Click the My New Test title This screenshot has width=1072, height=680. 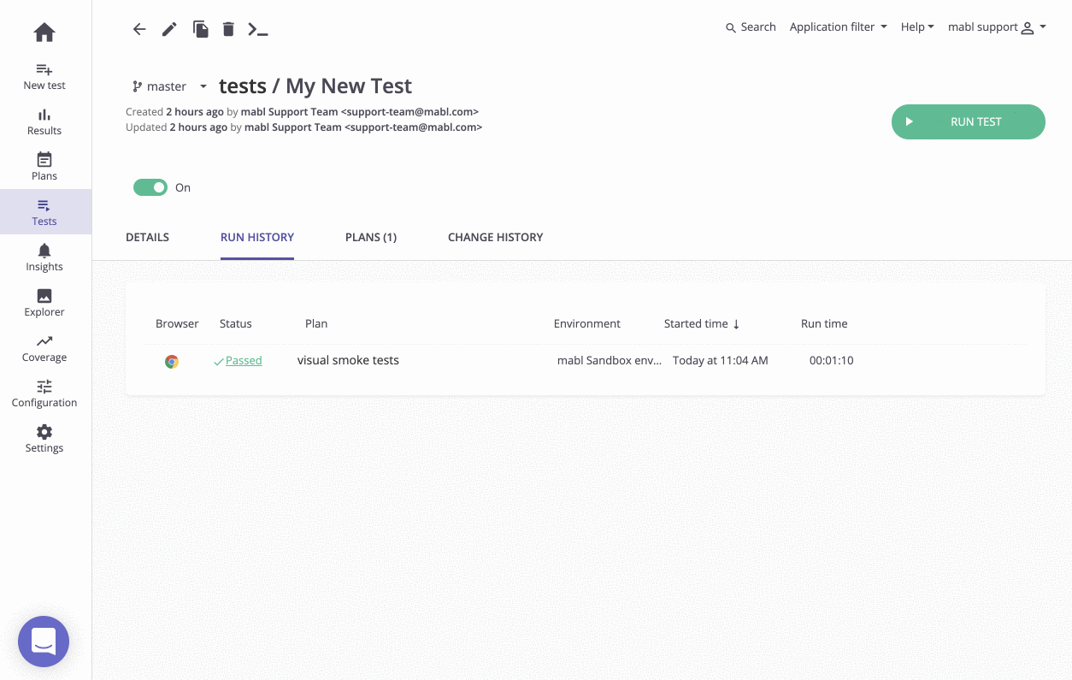349,86
